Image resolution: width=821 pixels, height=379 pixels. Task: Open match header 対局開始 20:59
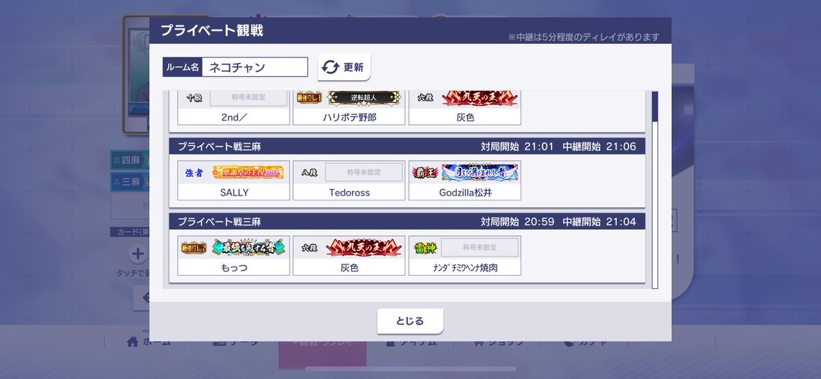pos(407,222)
